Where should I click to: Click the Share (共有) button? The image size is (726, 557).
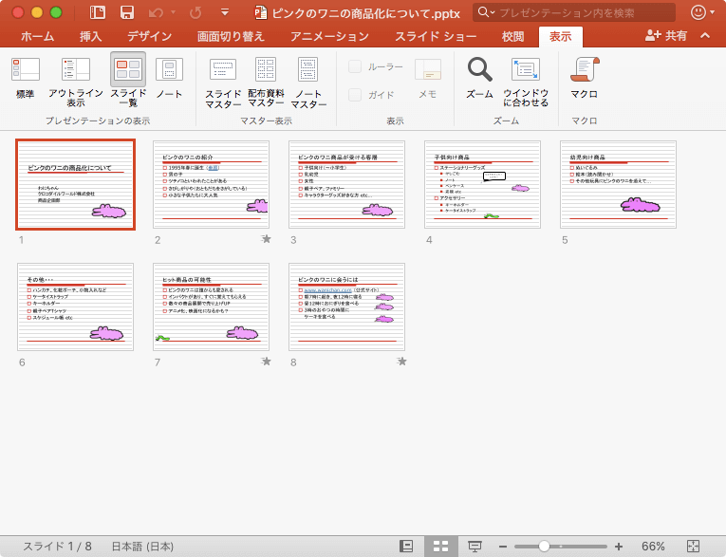tap(665, 35)
